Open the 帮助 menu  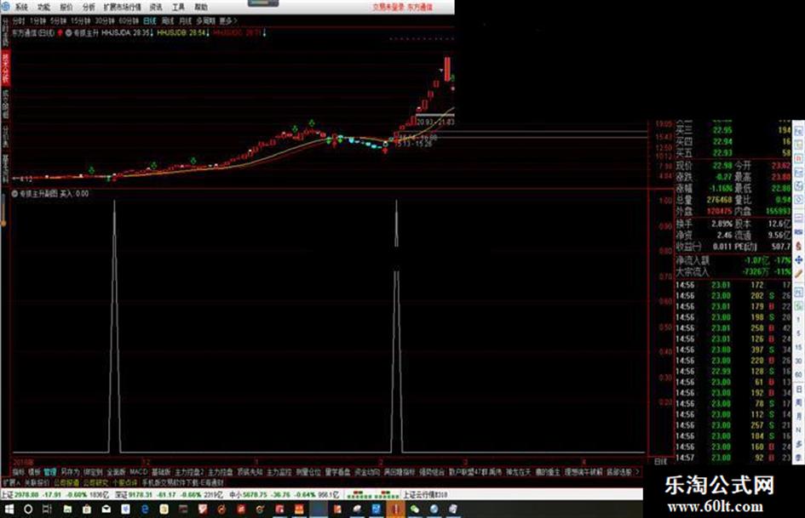coord(201,7)
